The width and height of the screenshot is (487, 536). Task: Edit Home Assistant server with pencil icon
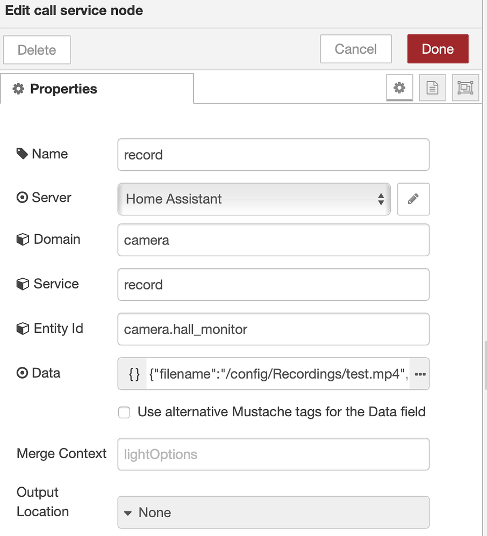(x=413, y=199)
